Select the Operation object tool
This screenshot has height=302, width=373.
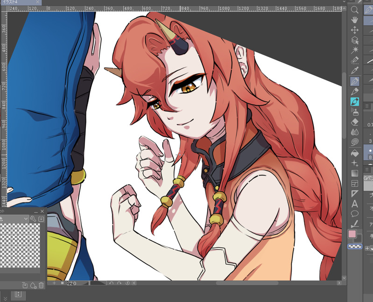(x=355, y=41)
